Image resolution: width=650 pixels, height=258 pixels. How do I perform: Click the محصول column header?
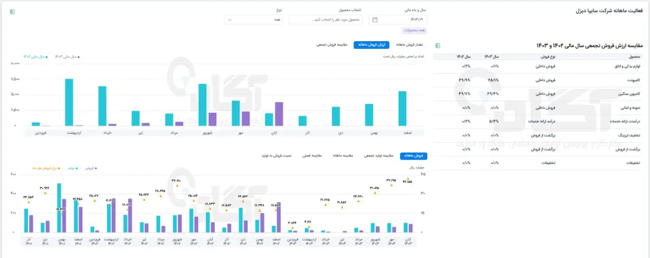(634, 56)
